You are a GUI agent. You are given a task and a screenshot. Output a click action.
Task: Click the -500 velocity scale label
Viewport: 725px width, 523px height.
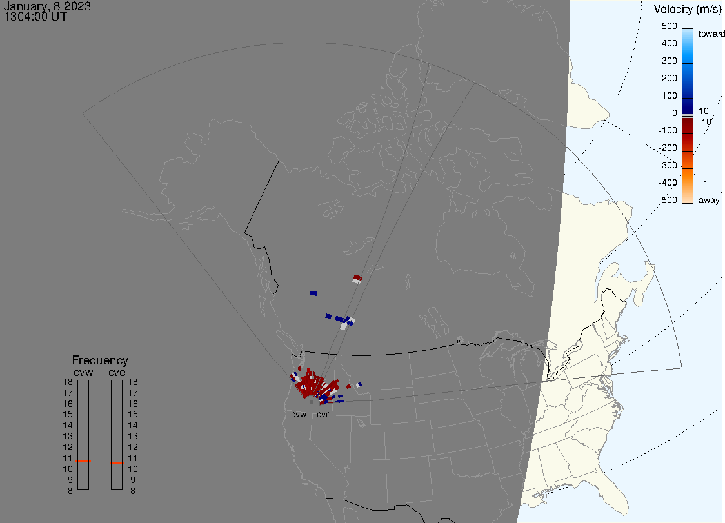click(x=668, y=200)
